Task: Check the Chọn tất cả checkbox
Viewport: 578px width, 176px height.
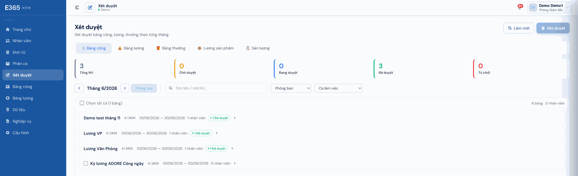Action: 82,103
